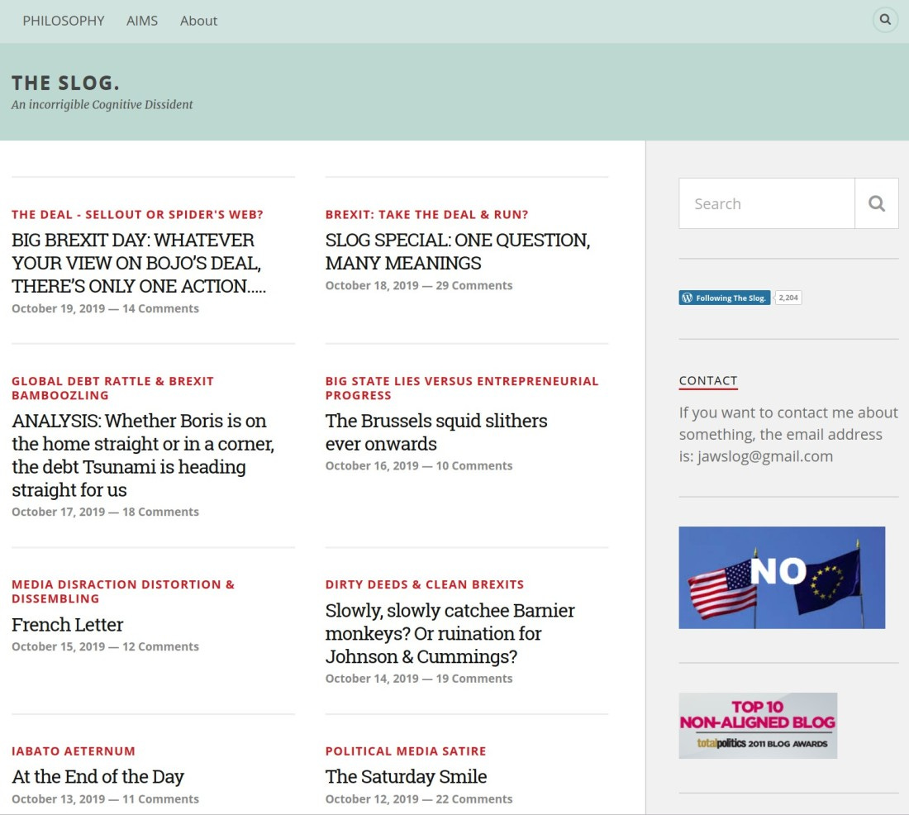
Task: Open the header search magnifier icon
Action: pyautogui.click(x=885, y=20)
